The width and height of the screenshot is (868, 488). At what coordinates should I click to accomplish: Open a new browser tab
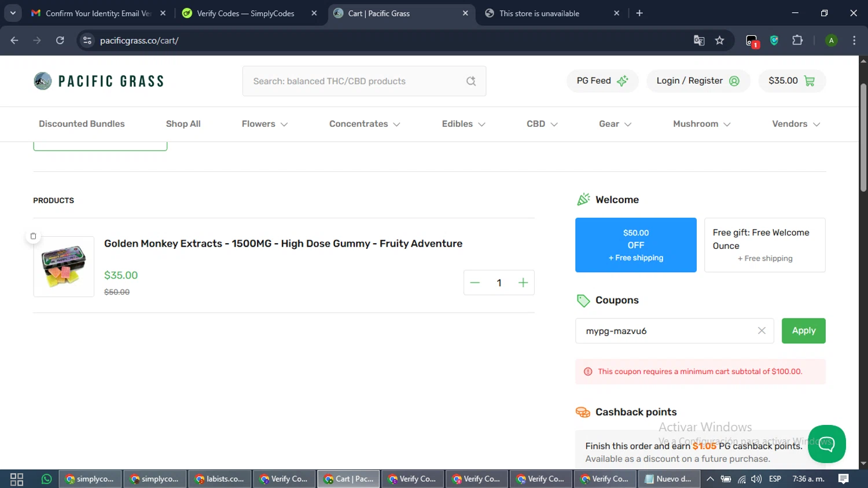639,13
